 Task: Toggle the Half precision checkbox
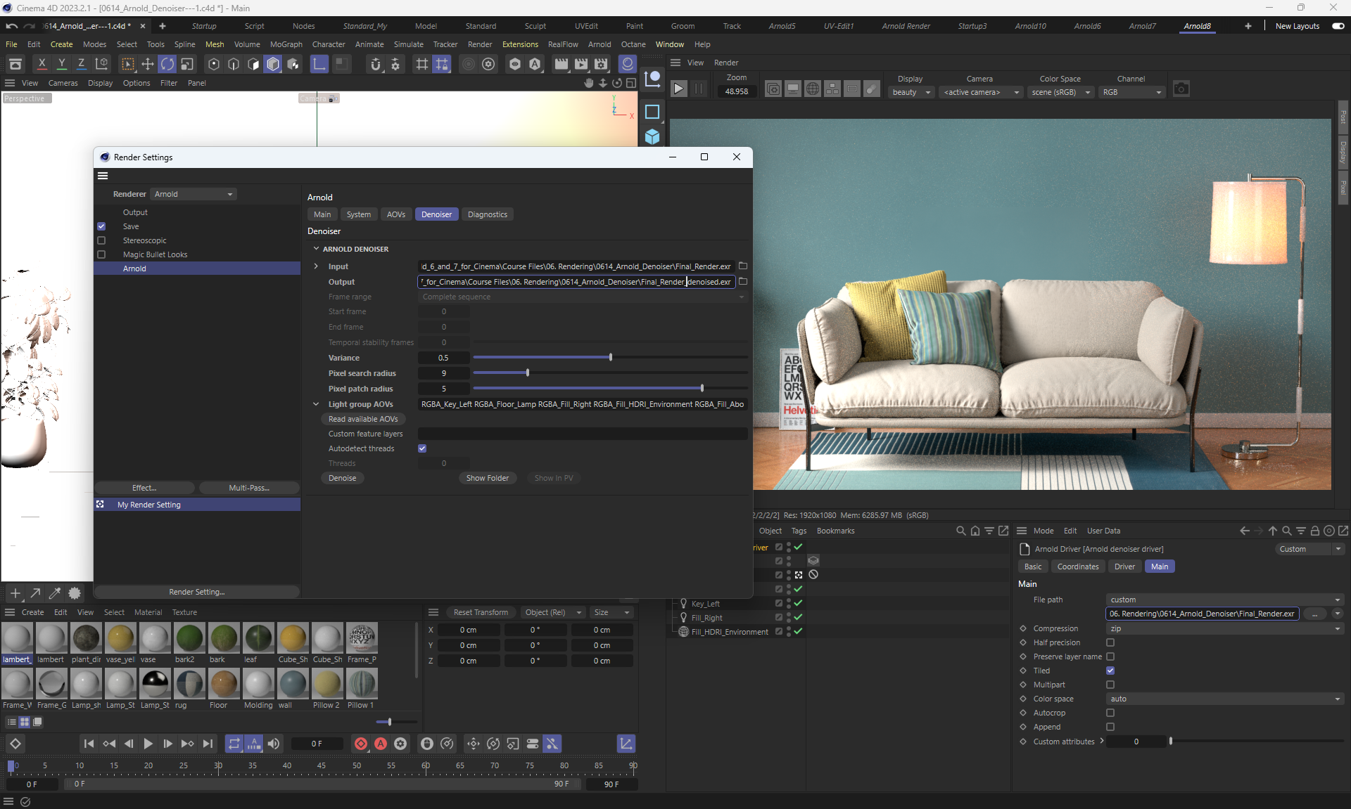(x=1110, y=642)
